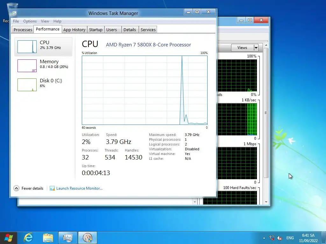Click the Handles value 14530
The image size is (326, 244).
pyautogui.click(x=133, y=157)
